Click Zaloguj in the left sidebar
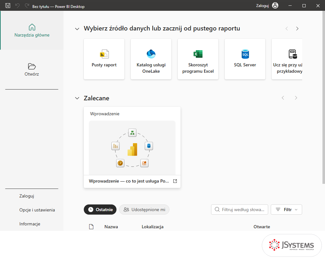Screen dimensions: 325x260 coord(27,196)
